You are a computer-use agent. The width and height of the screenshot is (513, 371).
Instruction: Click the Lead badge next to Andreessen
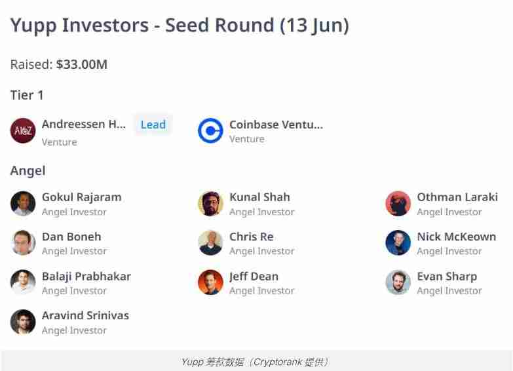click(153, 125)
